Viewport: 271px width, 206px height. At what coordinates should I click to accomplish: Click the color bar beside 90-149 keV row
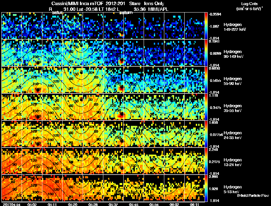pos(206,53)
